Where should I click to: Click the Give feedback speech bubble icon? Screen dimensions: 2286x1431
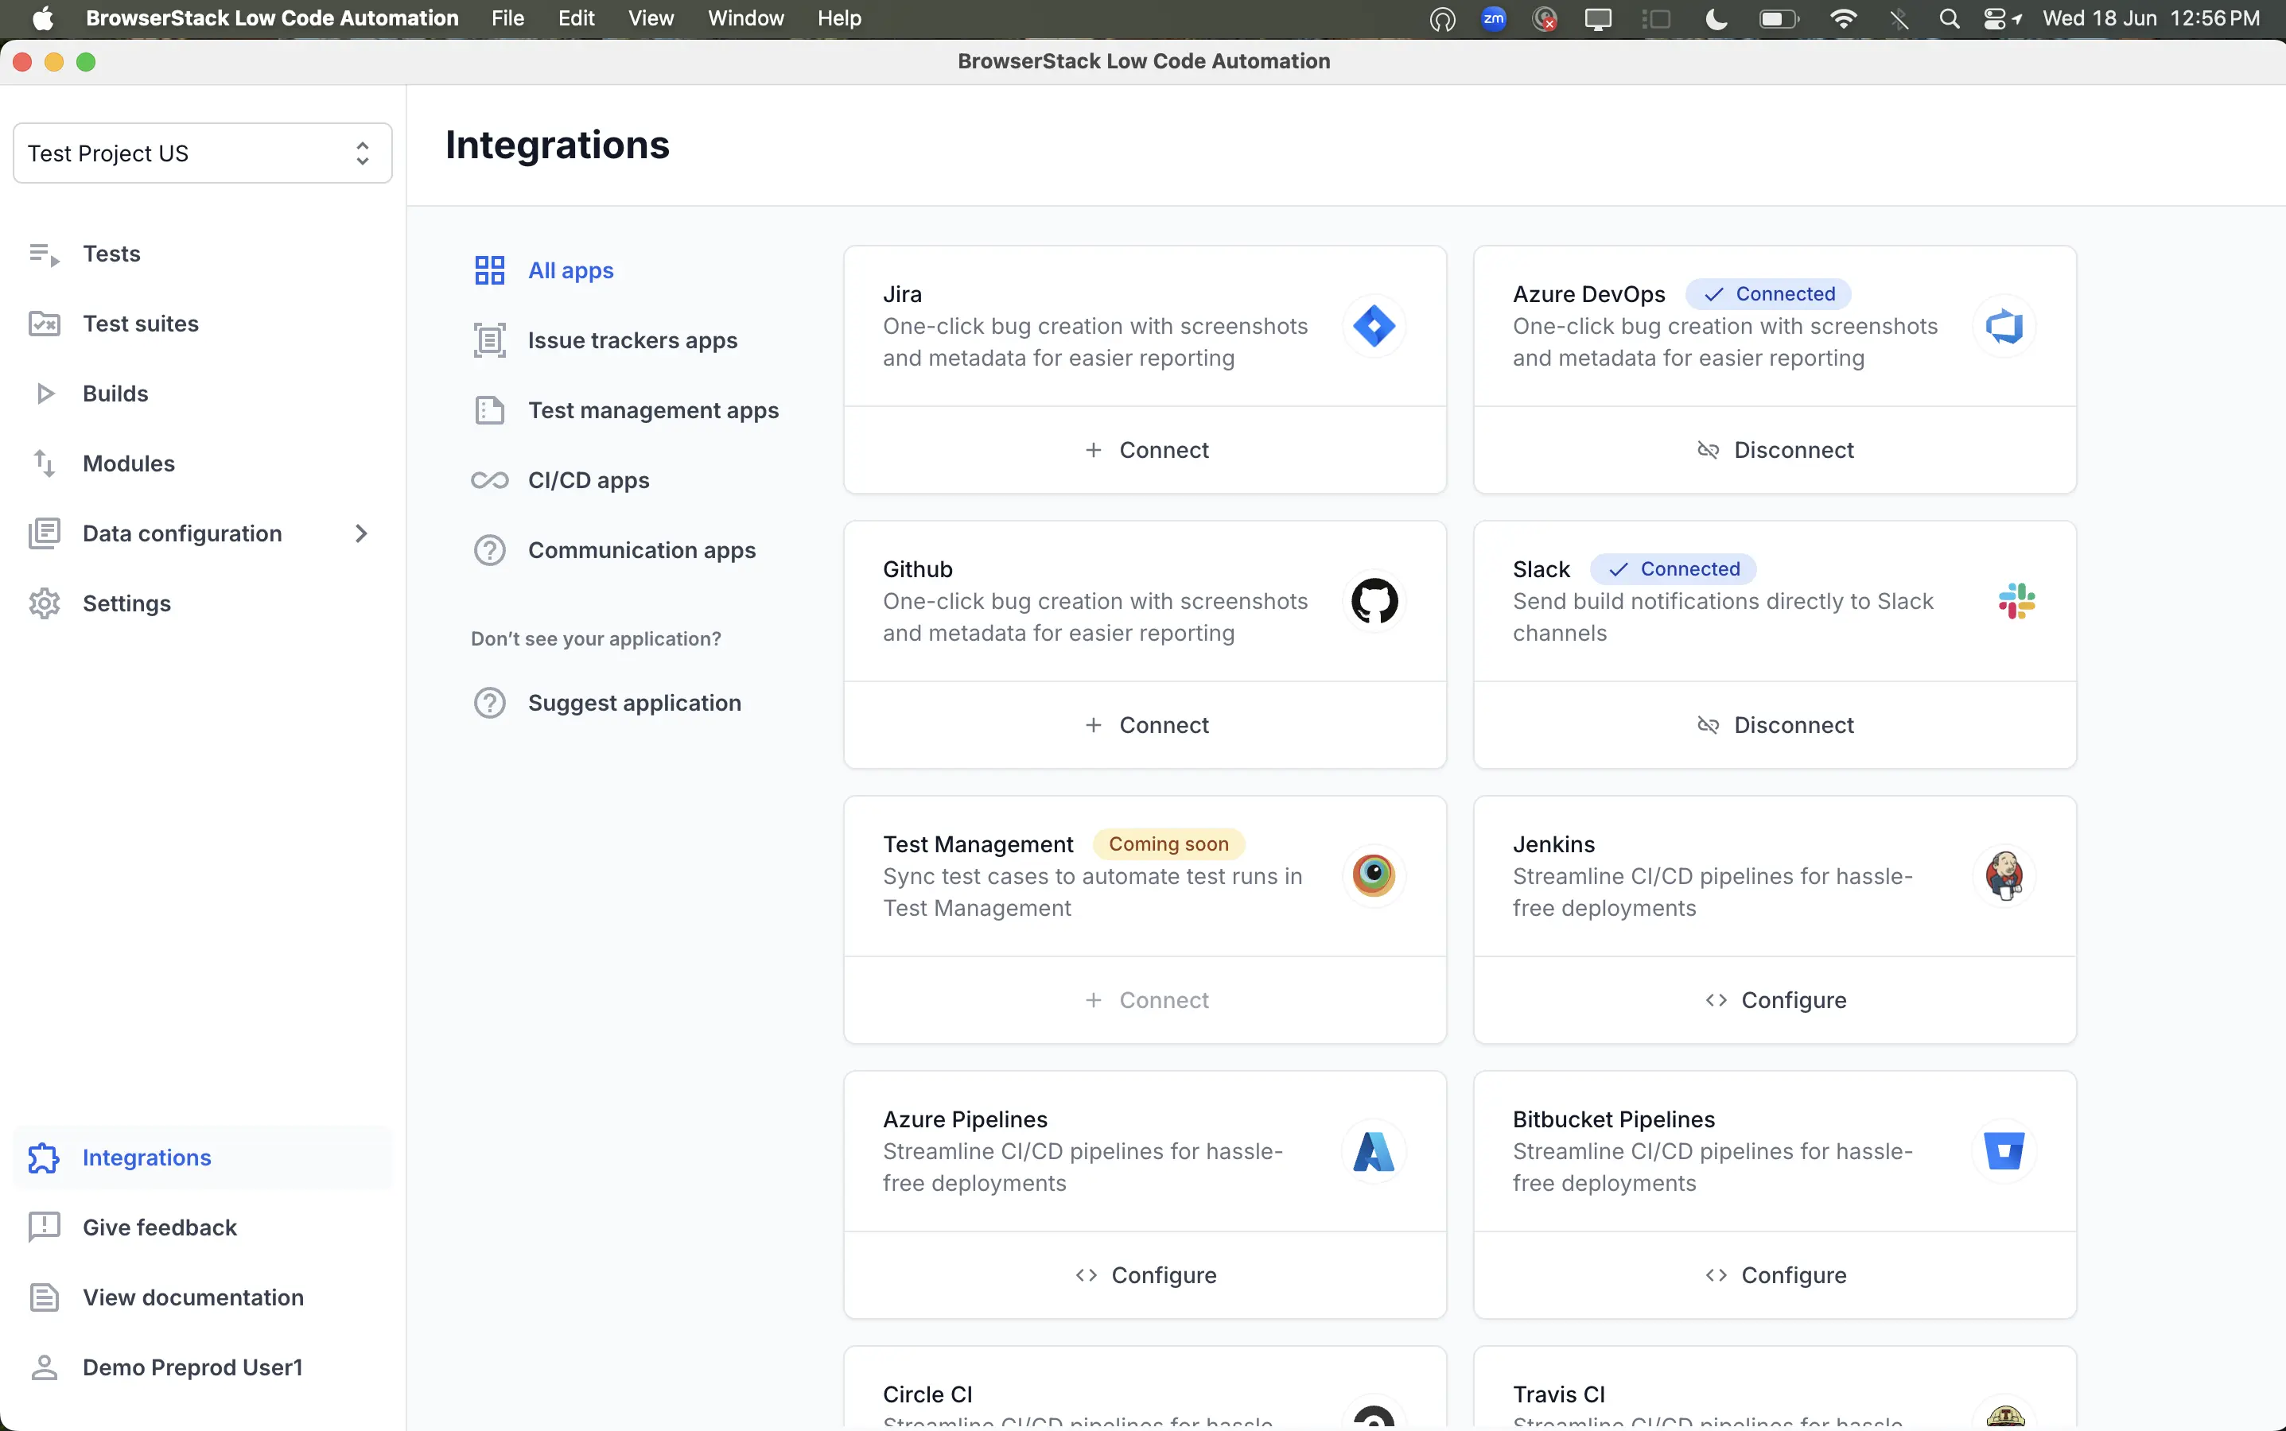pos(44,1227)
